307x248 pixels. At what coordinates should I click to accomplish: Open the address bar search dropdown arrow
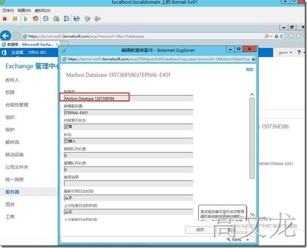tap(271, 36)
